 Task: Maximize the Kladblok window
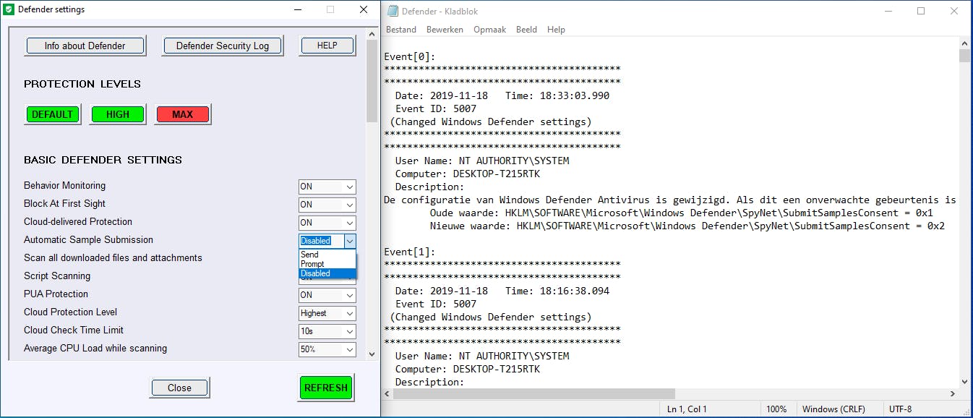point(921,11)
